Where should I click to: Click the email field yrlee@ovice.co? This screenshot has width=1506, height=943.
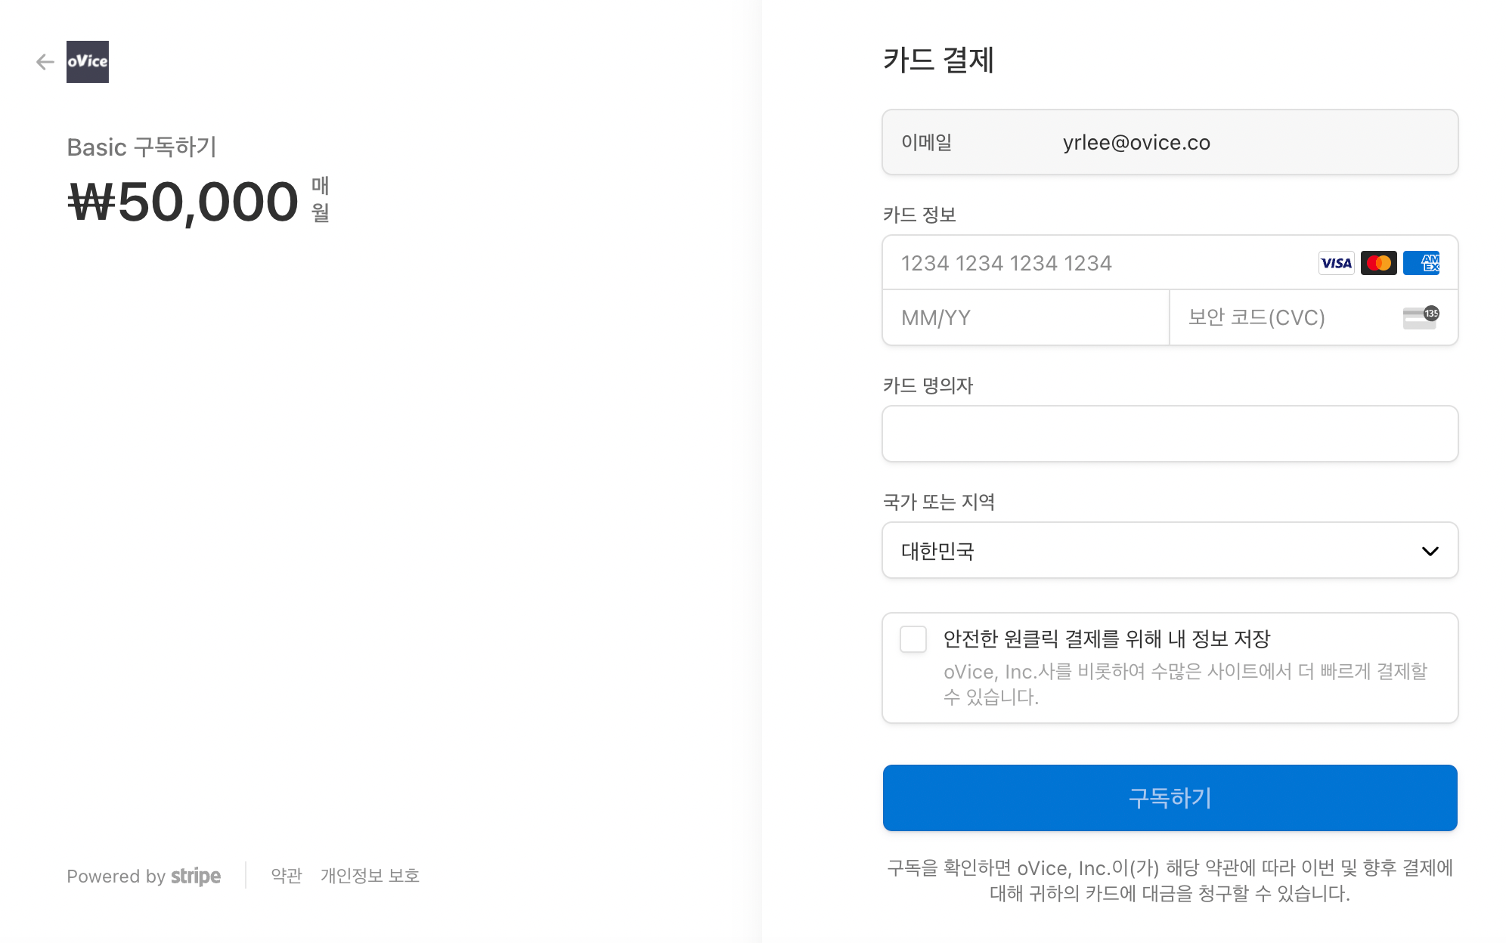click(x=1170, y=142)
